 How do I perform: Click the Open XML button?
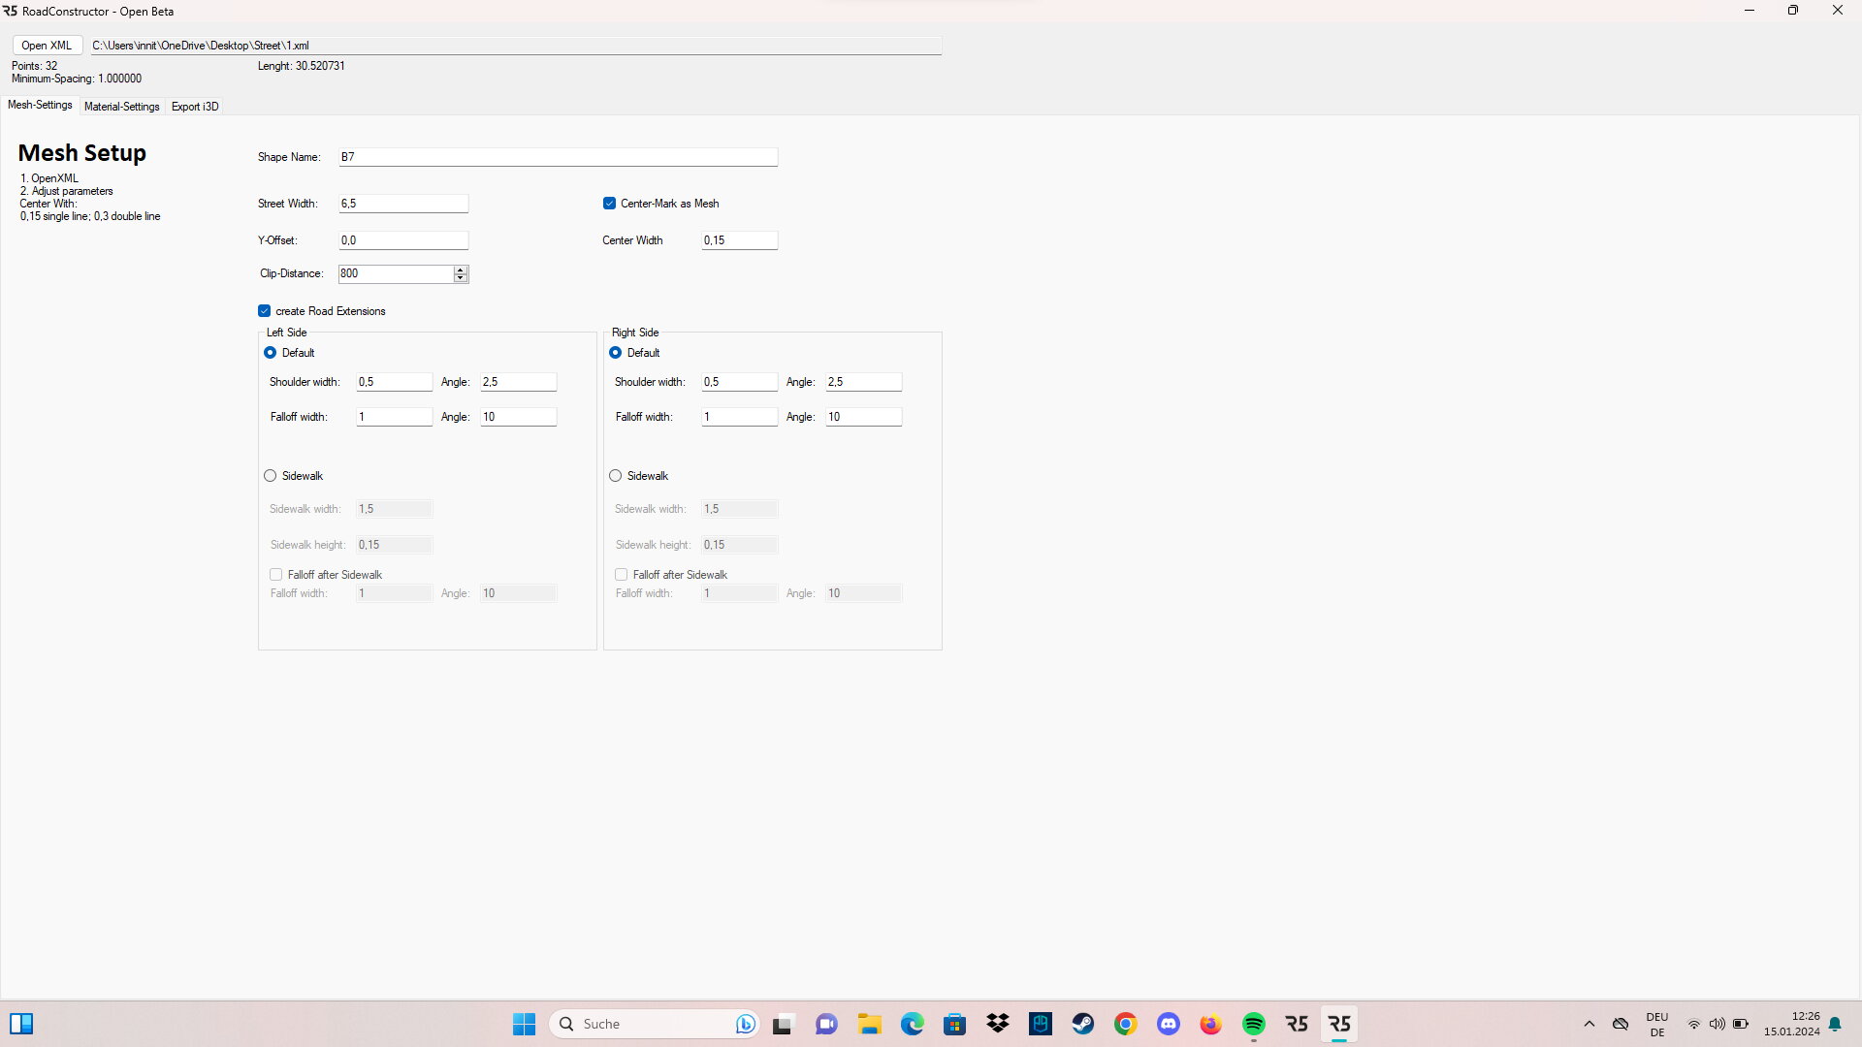tap(47, 46)
